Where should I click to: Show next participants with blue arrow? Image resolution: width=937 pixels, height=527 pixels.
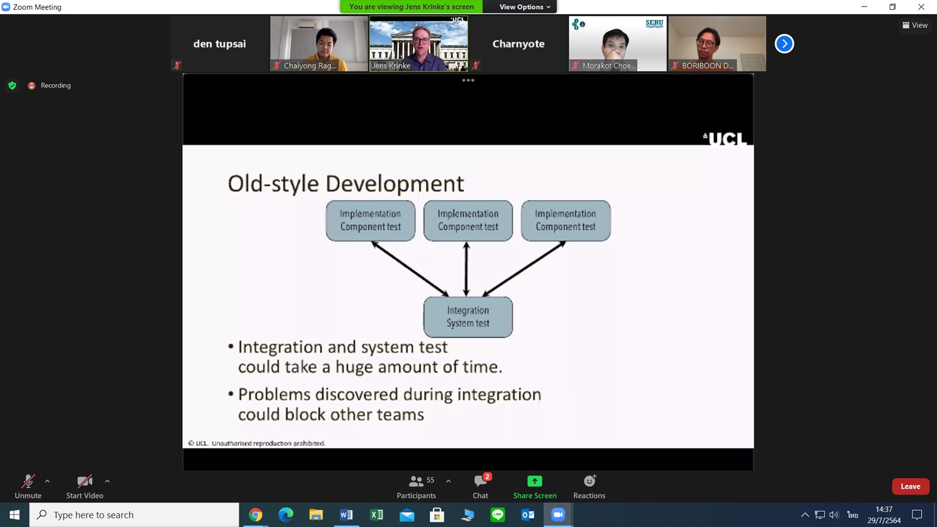(784, 44)
